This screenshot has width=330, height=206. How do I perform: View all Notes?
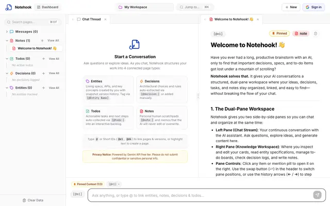click(53, 41)
